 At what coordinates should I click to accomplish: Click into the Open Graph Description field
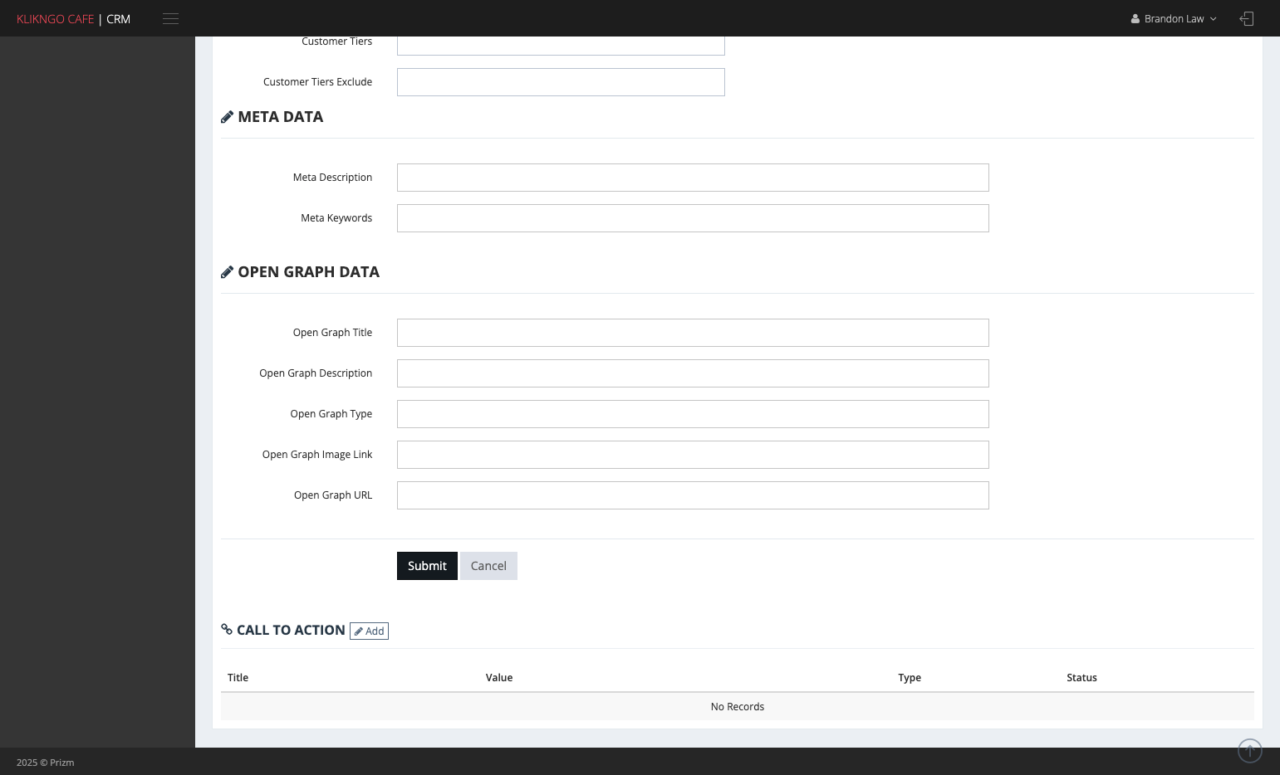pyautogui.click(x=693, y=373)
